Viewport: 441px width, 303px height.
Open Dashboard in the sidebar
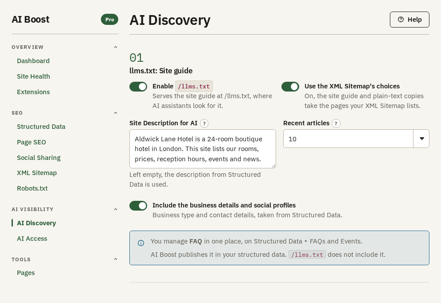33,61
